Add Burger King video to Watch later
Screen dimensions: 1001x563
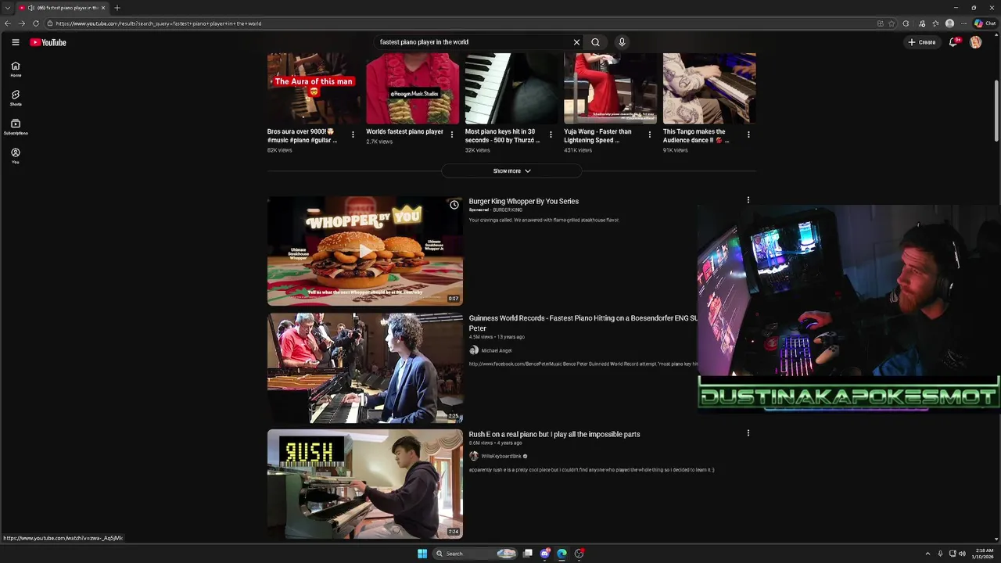pos(454,205)
